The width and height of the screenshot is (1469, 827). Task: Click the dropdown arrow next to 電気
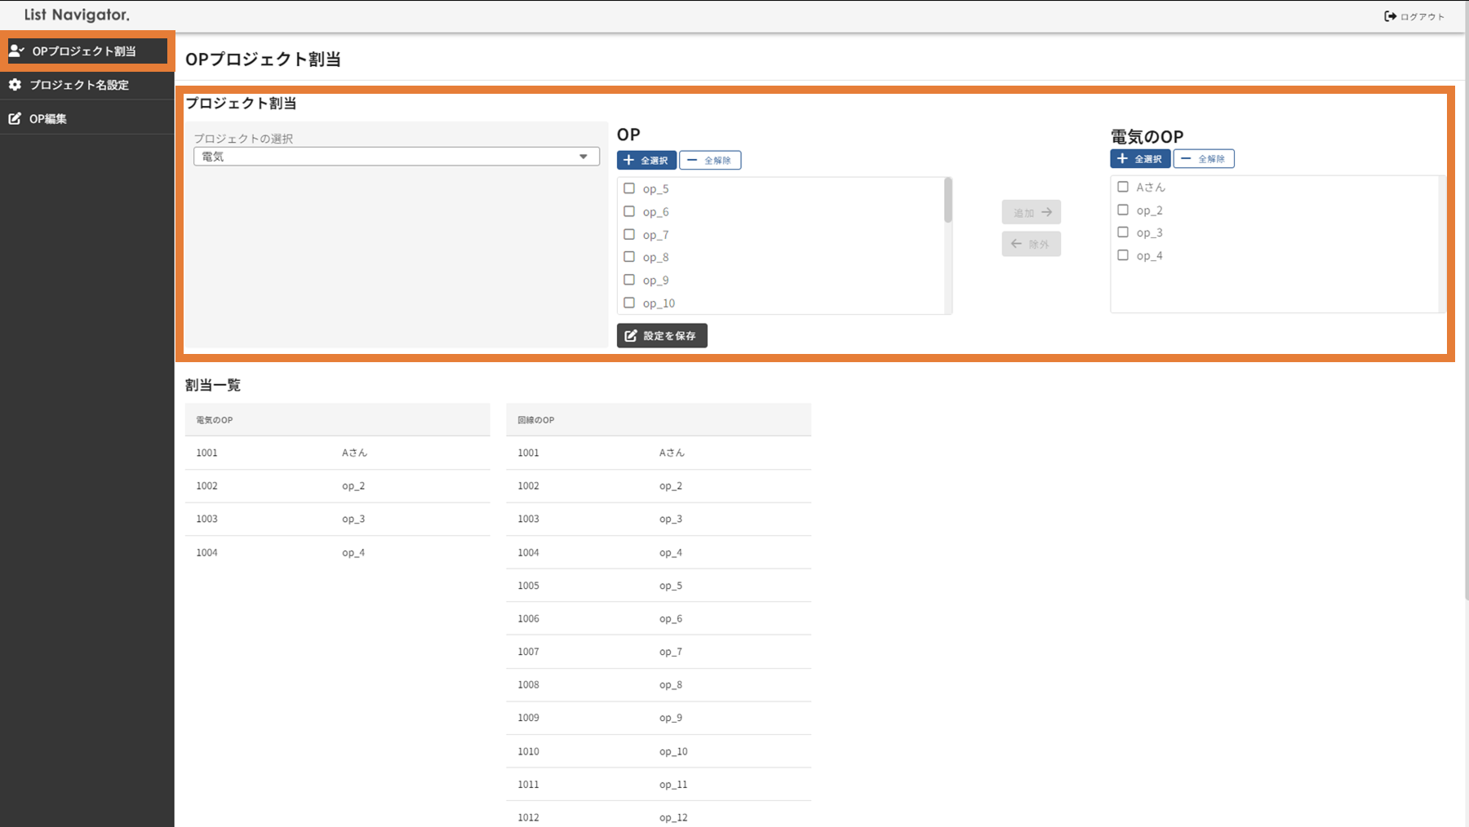[584, 157]
